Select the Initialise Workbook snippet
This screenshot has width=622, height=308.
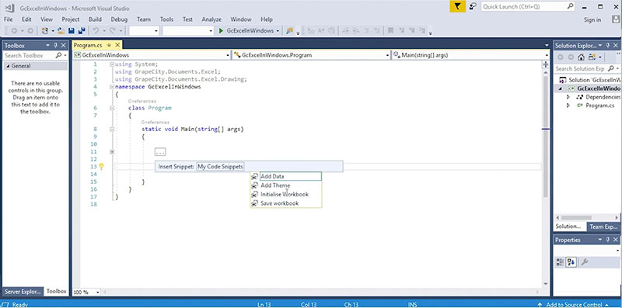click(x=285, y=195)
